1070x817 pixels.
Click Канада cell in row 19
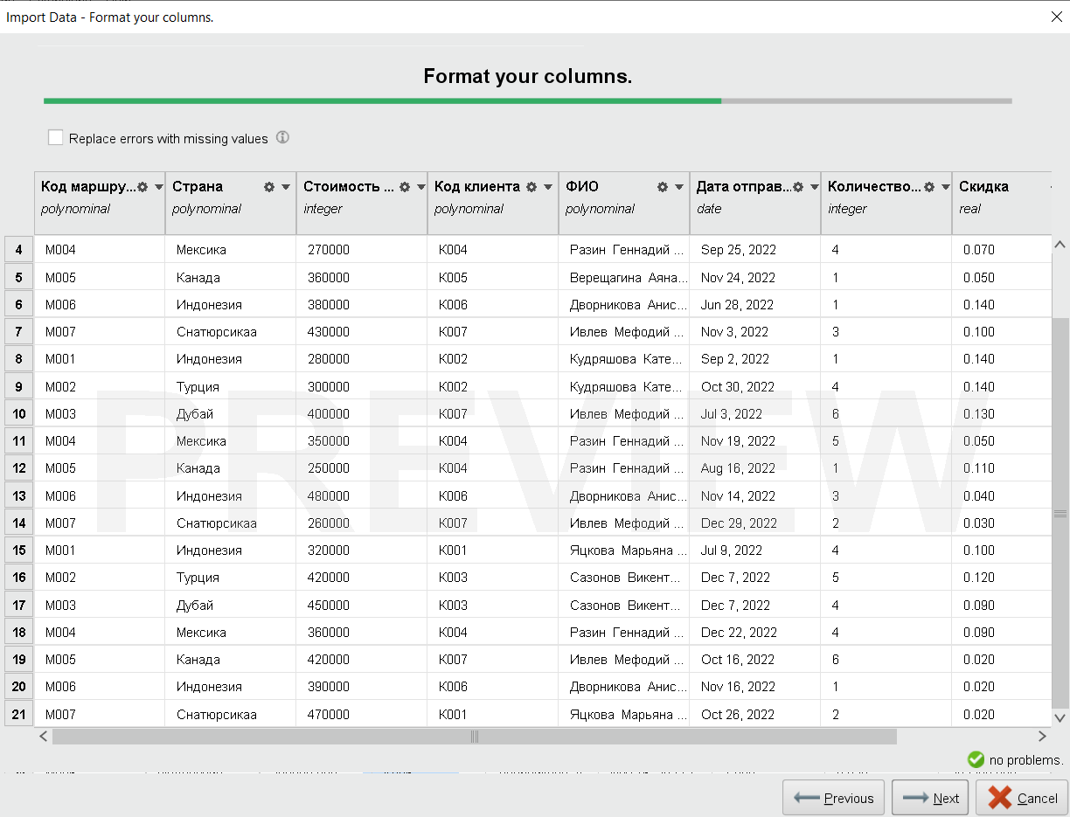tap(231, 660)
